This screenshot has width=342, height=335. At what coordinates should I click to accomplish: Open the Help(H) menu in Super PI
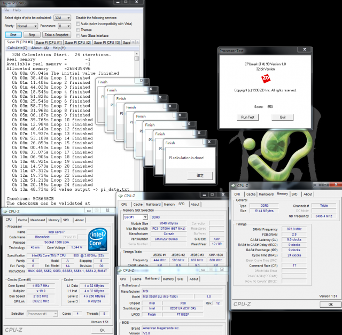[x=59, y=48]
